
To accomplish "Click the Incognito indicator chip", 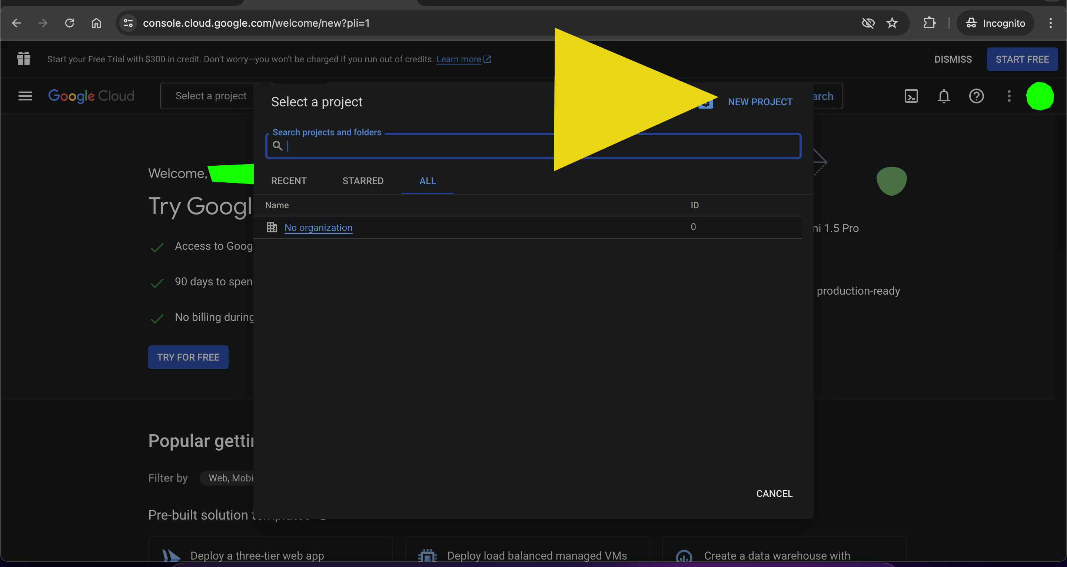I will [x=995, y=23].
